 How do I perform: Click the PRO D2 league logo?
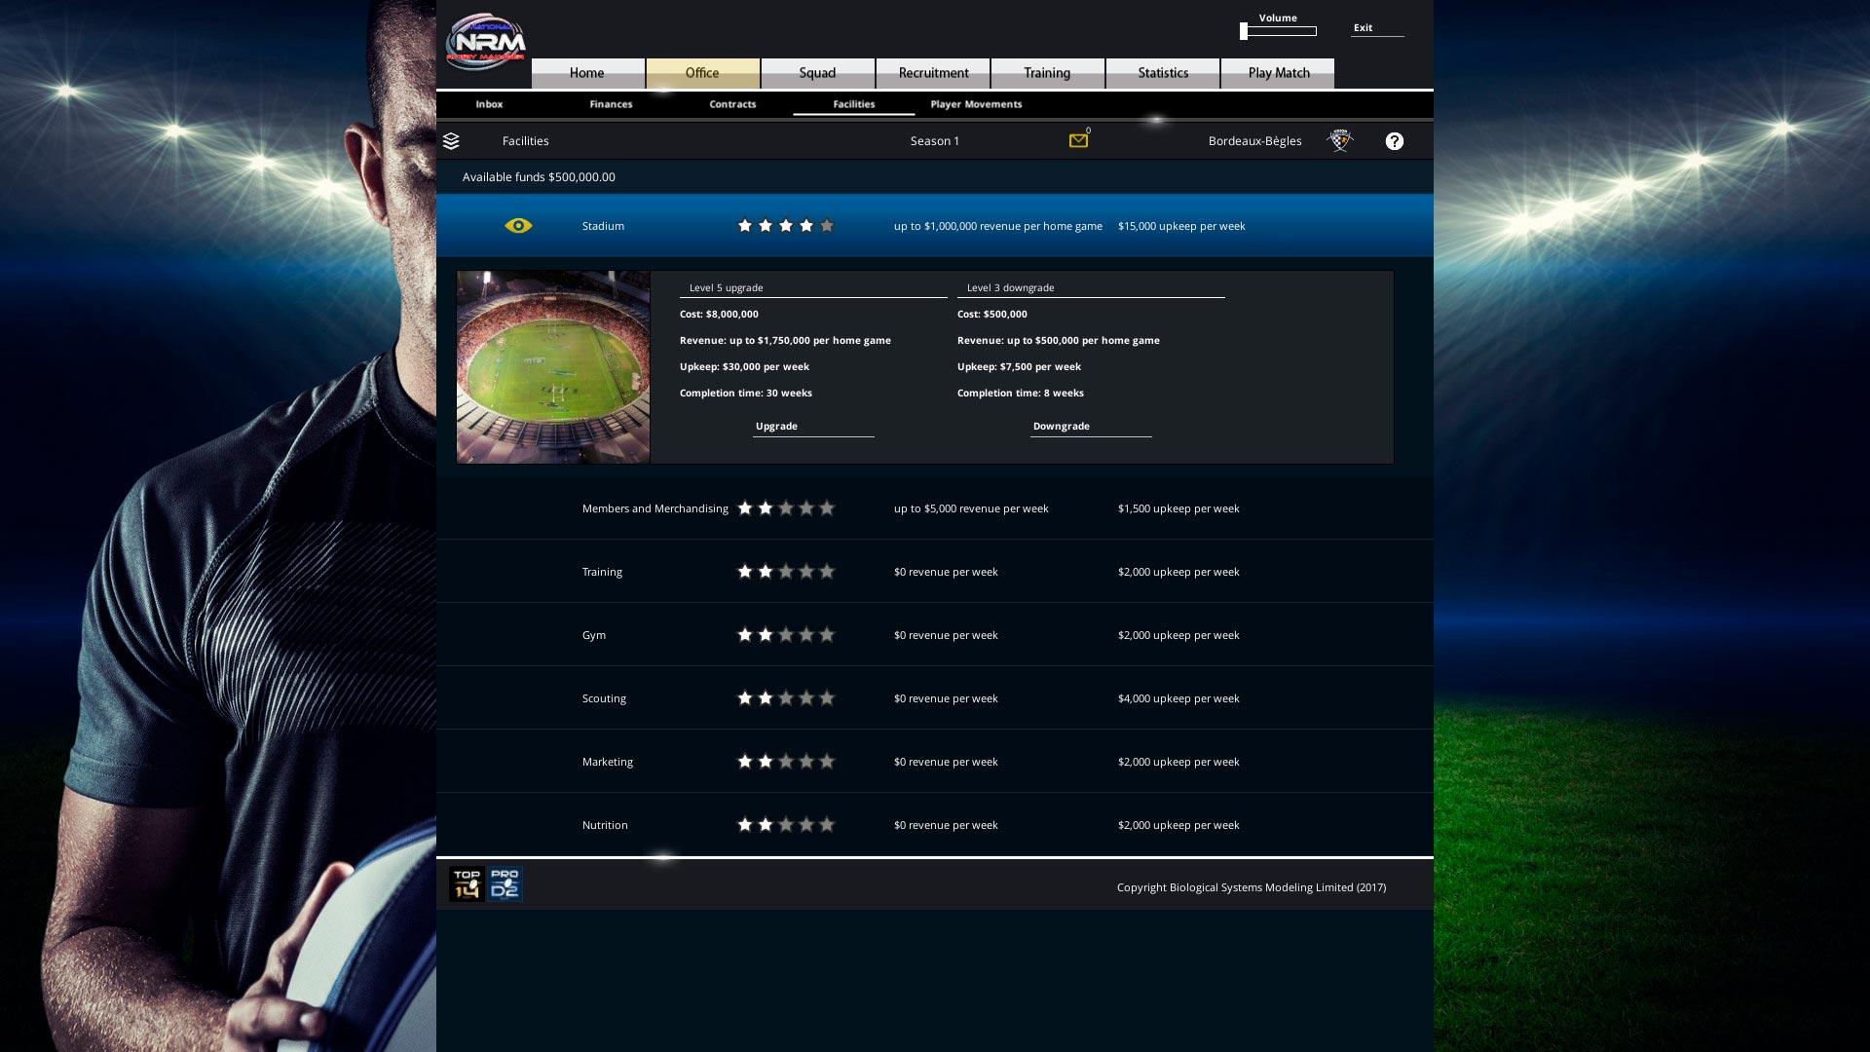coord(505,884)
